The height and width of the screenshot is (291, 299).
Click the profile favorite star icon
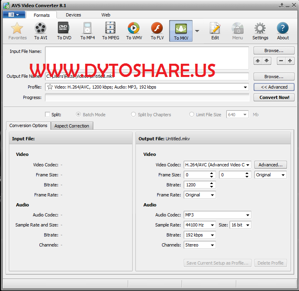[x=50, y=87]
